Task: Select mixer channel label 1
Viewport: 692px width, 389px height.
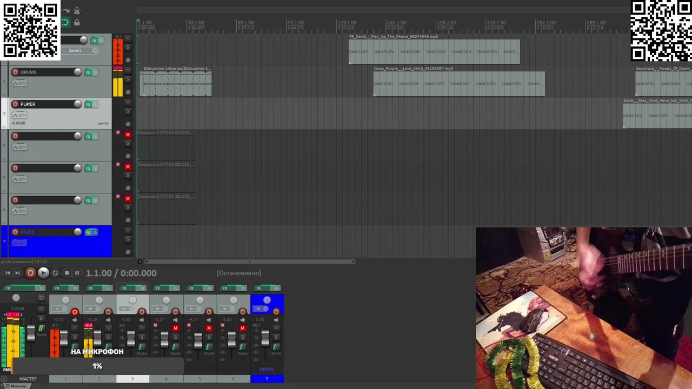Action: pyautogui.click(x=65, y=379)
